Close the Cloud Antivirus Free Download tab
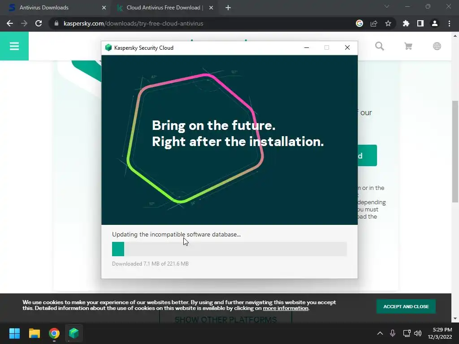Viewport: 459px width, 344px height. [x=211, y=8]
